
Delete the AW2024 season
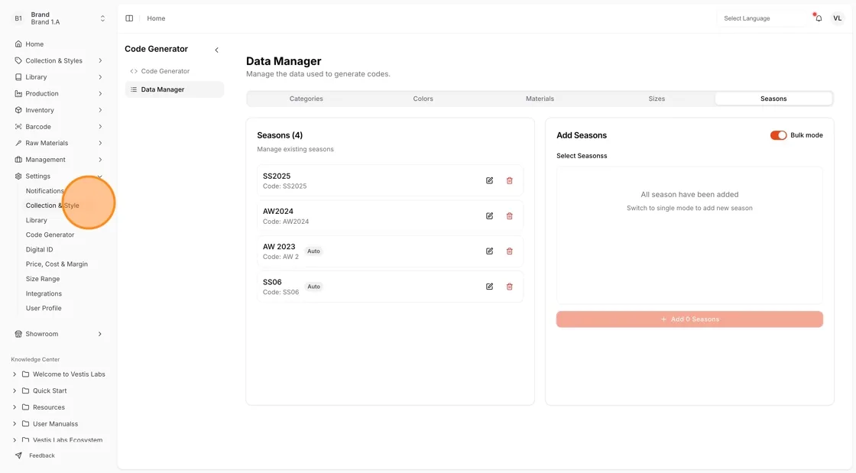tap(509, 216)
